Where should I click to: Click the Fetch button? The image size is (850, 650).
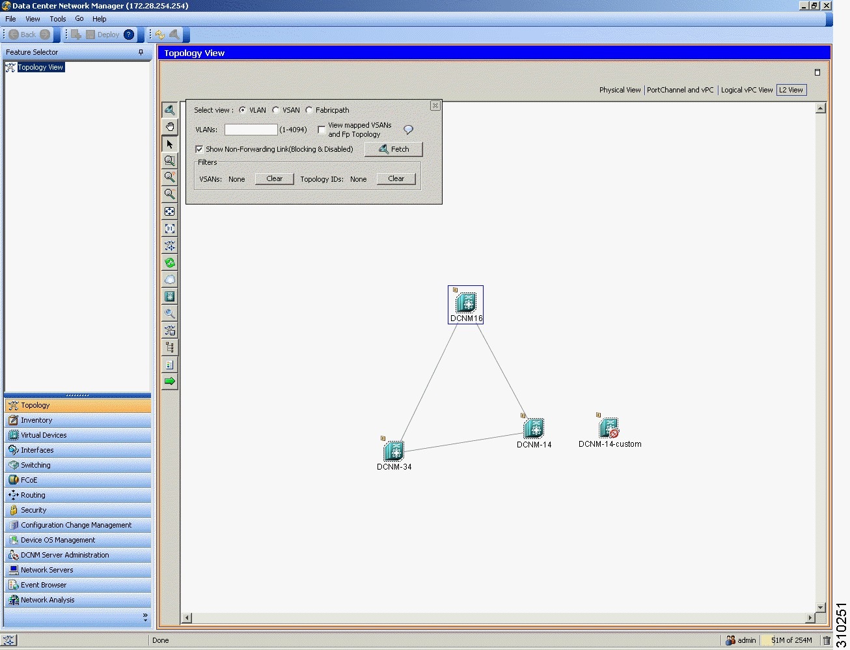pos(393,149)
